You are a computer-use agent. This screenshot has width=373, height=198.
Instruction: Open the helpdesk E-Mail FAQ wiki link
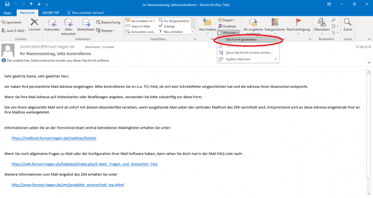point(84,164)
